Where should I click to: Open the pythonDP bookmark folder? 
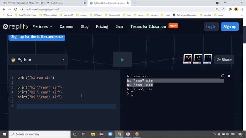[66, 15]
